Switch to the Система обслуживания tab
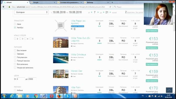The width and height of the screenshot is (176, 99). click(70, 2)
